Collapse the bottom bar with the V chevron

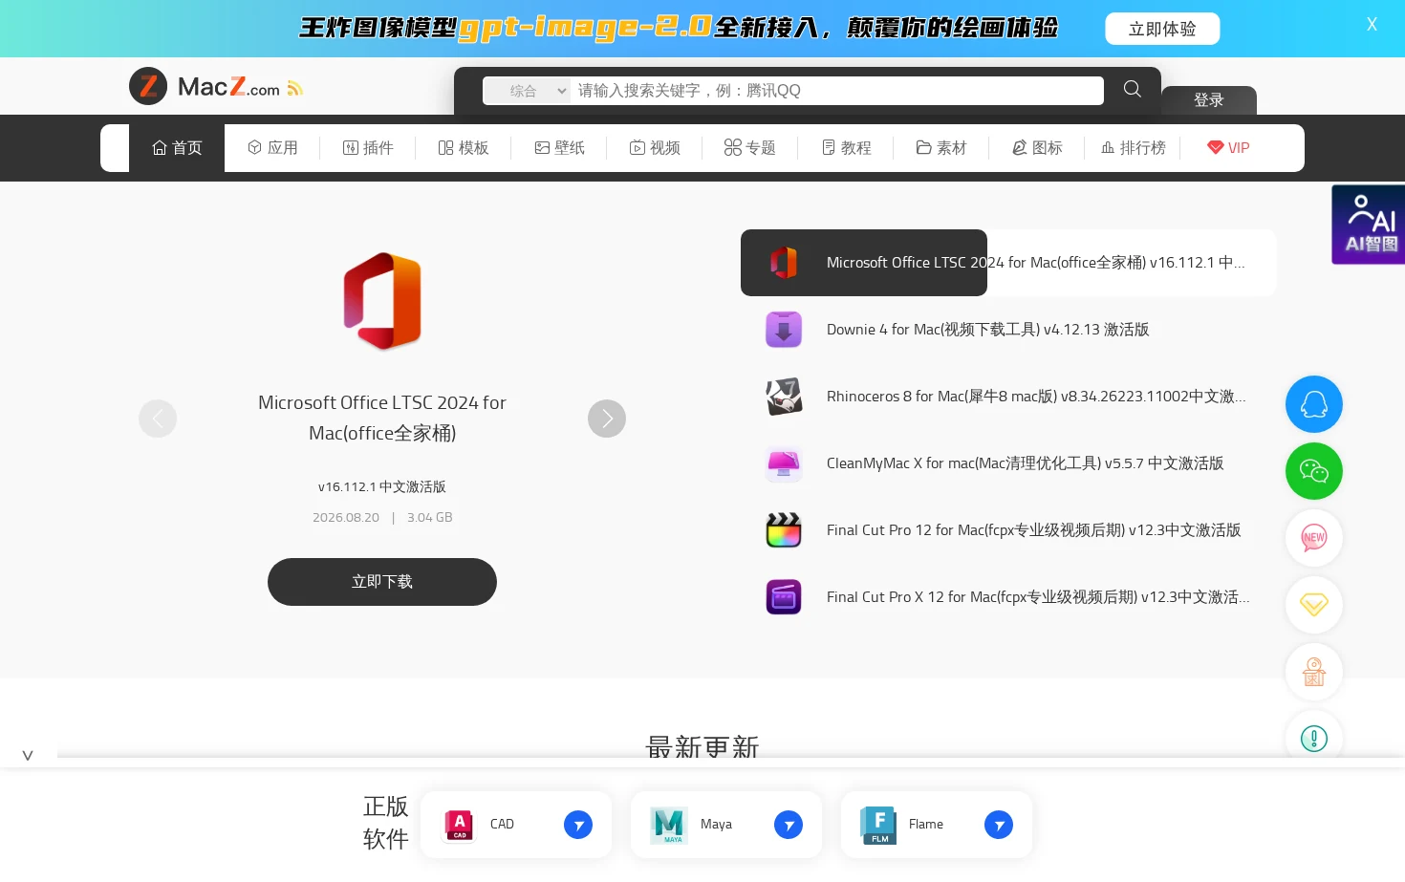tap(28, 755)
